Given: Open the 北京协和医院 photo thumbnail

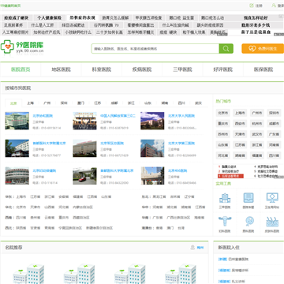Looking at the screenshot, I should [17, 121].
